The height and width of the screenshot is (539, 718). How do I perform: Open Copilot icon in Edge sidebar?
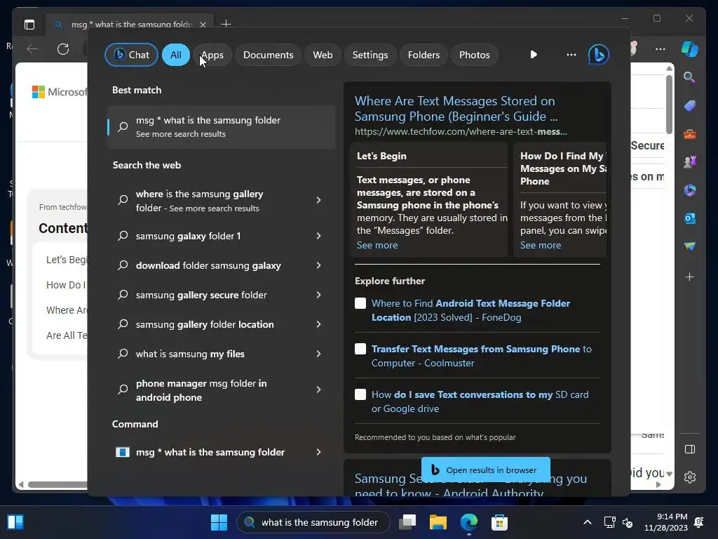pyautogui.click(x=690, y=48)
